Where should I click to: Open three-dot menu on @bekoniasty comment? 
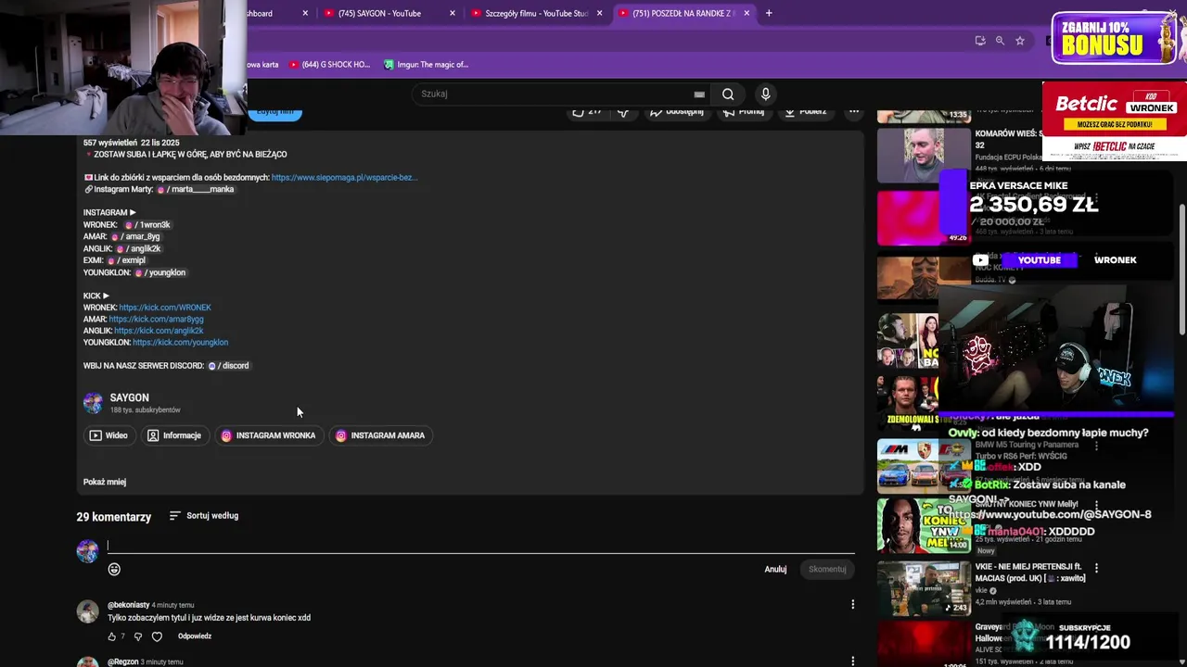pyautogui.click(x=853, y=605)
